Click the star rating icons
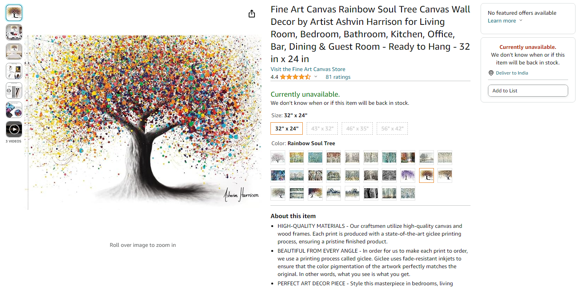The width and height of the screenshot is (588, 288). (295, 77)
